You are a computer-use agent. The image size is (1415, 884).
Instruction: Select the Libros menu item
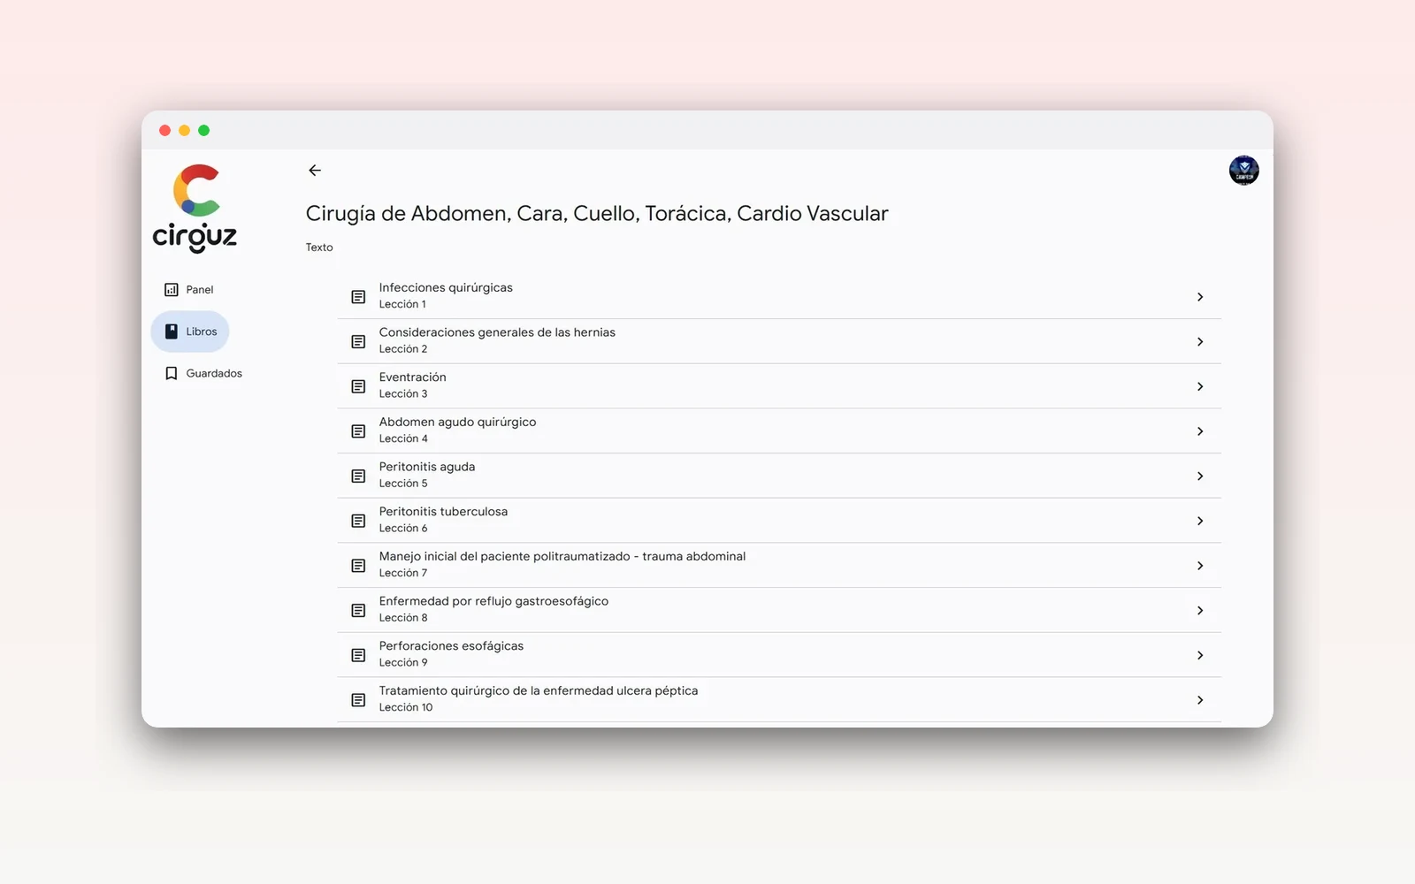[190, 331]
